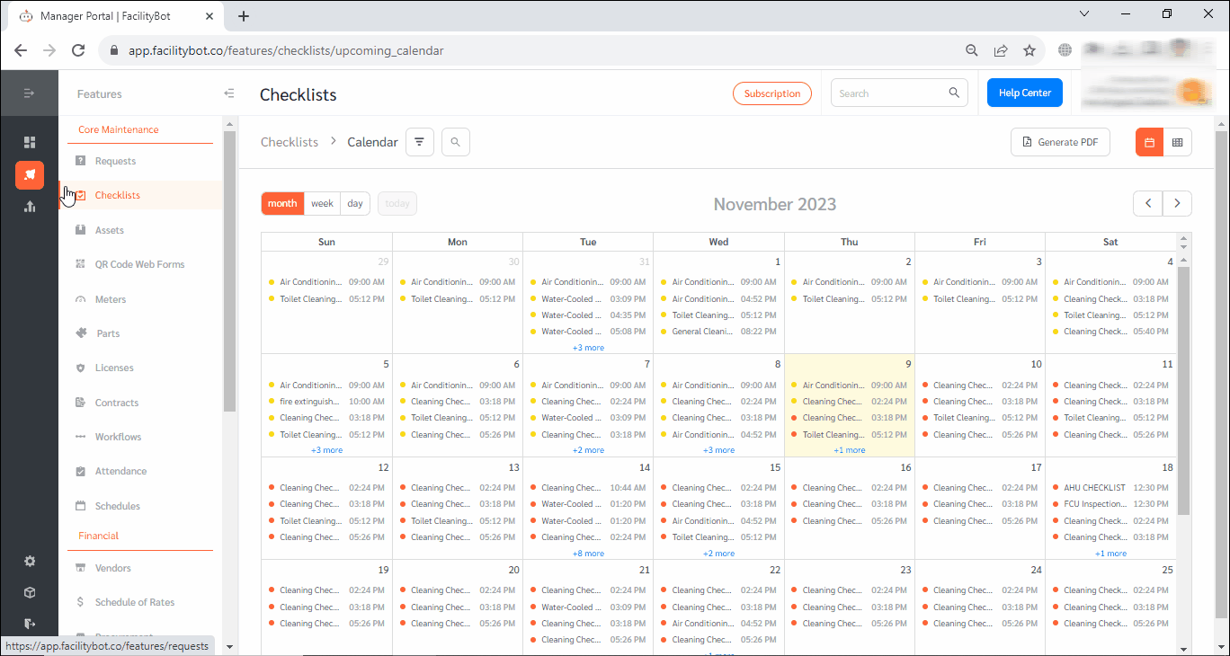This screenshot has width=1230, height=656.
Task: Expand '+8 more' on November 14
Action: tap(588, 554)
